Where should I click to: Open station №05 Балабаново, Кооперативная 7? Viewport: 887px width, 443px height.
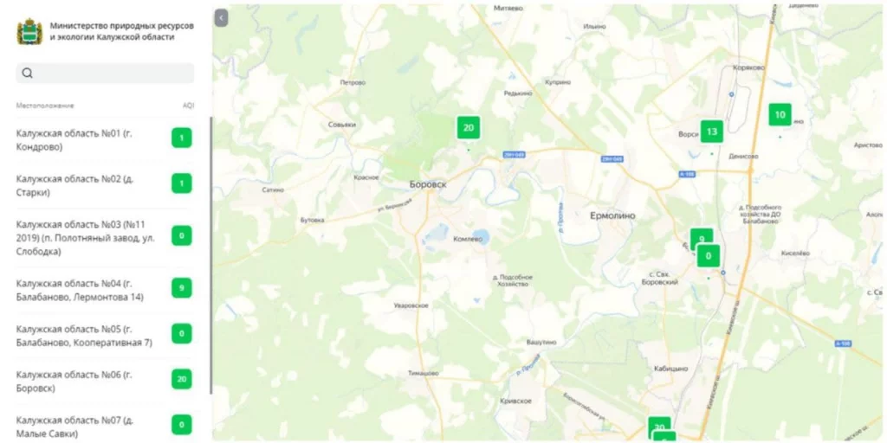(105, 336)
